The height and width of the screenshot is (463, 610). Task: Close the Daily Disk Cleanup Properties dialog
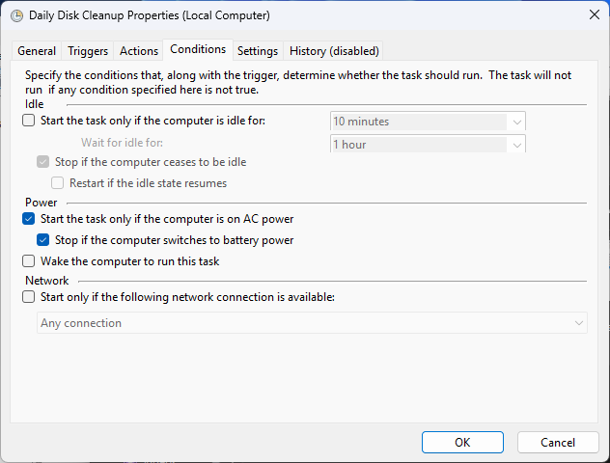pyautogui.click(x=593, y=15)
